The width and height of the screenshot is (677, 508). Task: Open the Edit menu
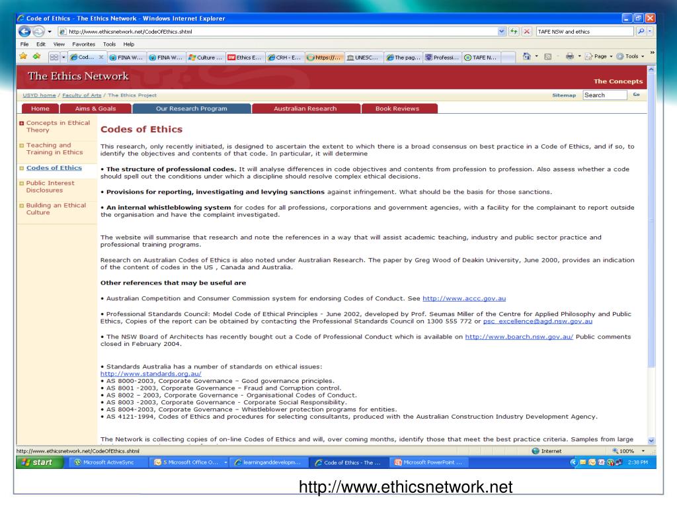[41, 44]
